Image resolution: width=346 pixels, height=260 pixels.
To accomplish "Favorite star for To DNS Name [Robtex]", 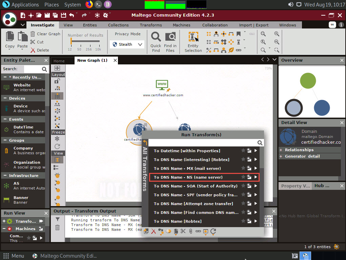I will click(x=243, y=221).
